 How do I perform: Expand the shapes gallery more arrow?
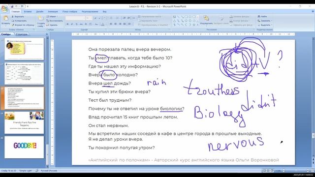[198, 25]
